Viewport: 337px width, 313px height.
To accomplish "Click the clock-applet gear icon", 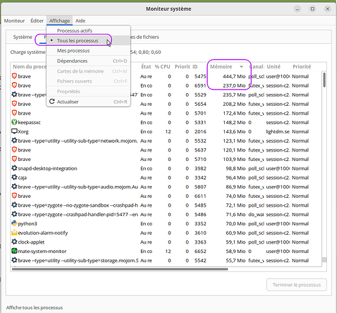I will pyautogui.click(x=14, y=242).
